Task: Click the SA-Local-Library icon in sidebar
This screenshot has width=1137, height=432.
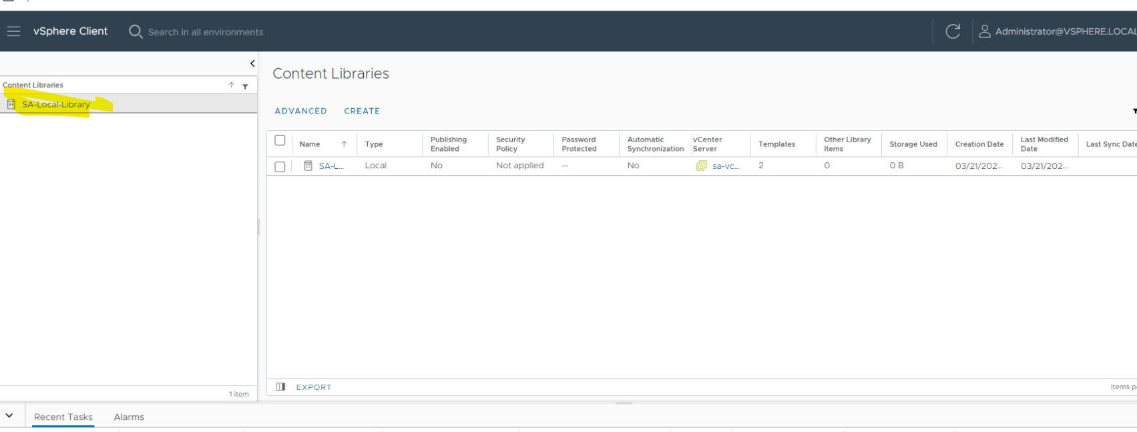Action: (11, 104)
